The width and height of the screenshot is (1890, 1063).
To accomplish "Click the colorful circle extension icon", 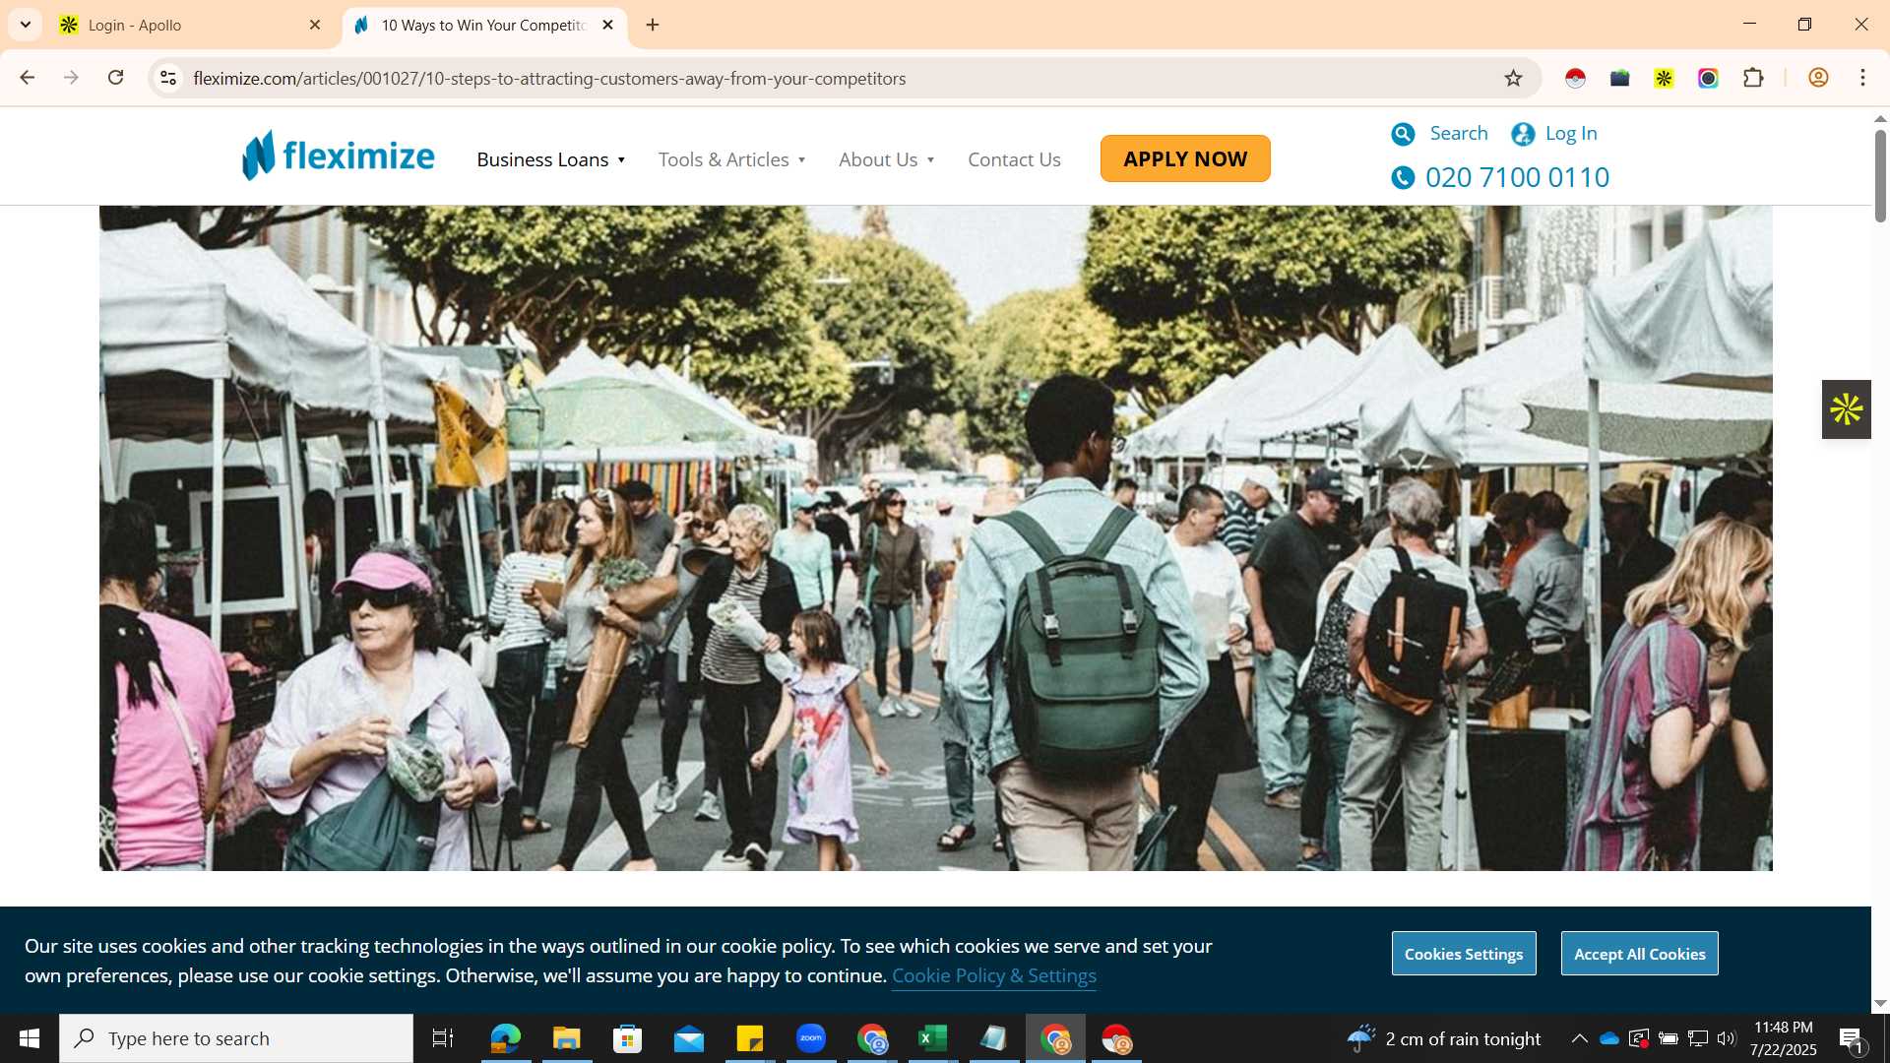I will click(1708, 78).
